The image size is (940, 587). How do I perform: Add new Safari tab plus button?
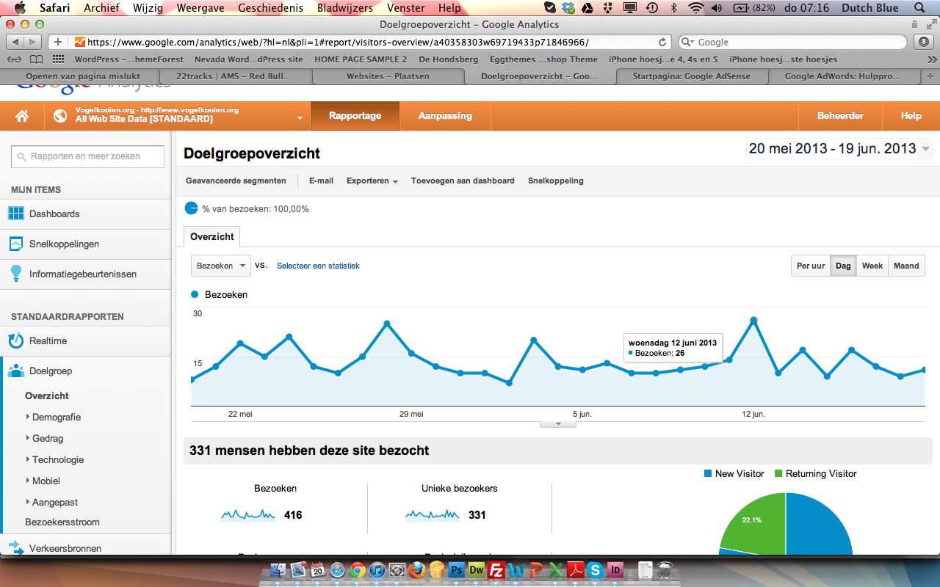931,76
